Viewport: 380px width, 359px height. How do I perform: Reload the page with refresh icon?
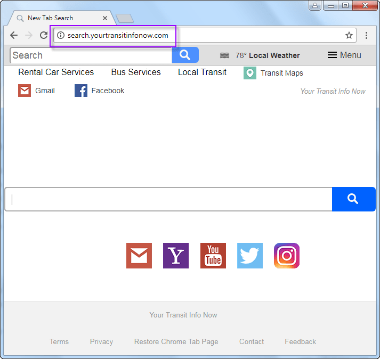44,35
